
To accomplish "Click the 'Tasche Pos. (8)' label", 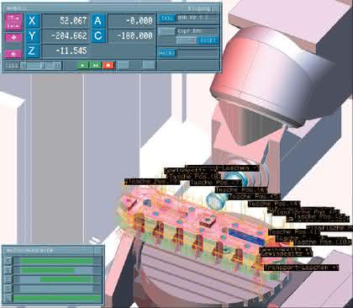I will pyautogui.click(x=195, y=177).
